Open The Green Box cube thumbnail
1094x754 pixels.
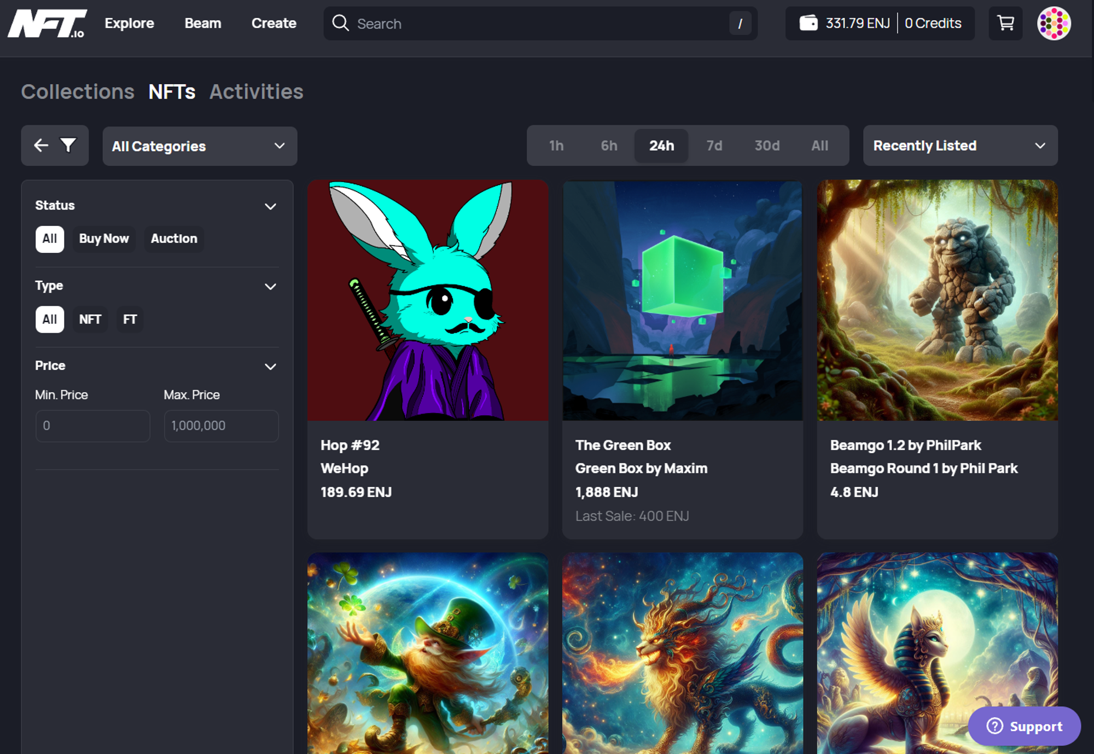(x=683, y=300)
